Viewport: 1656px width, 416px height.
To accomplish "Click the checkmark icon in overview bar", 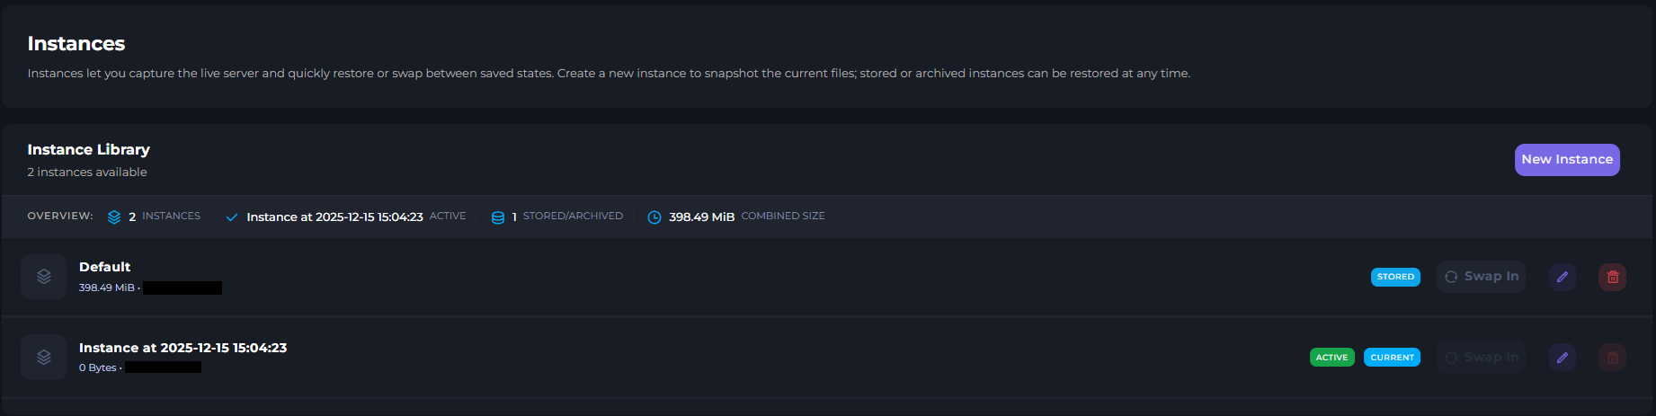I will click(x=232, y=217).
